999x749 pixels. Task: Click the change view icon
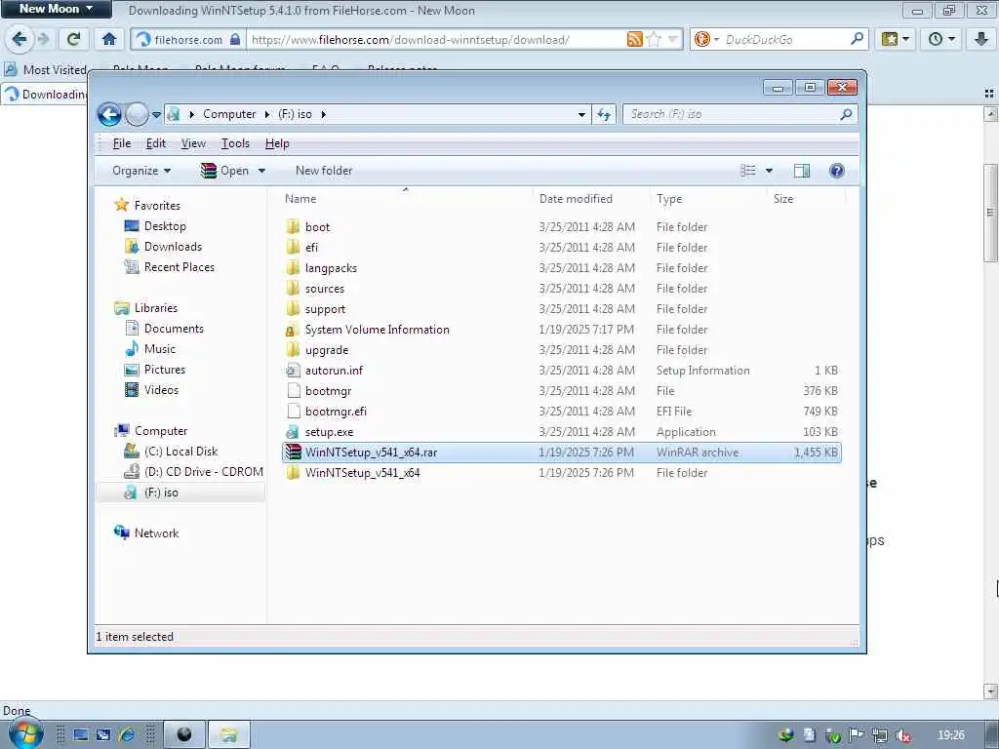748,171
